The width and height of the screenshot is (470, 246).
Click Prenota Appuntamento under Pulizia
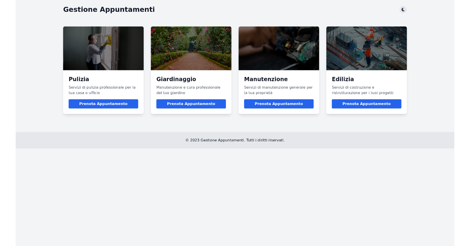point(103,103)
